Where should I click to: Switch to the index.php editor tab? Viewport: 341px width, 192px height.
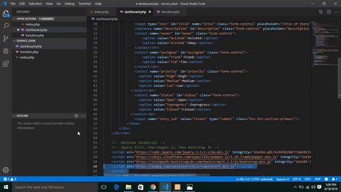pos(102,12)
